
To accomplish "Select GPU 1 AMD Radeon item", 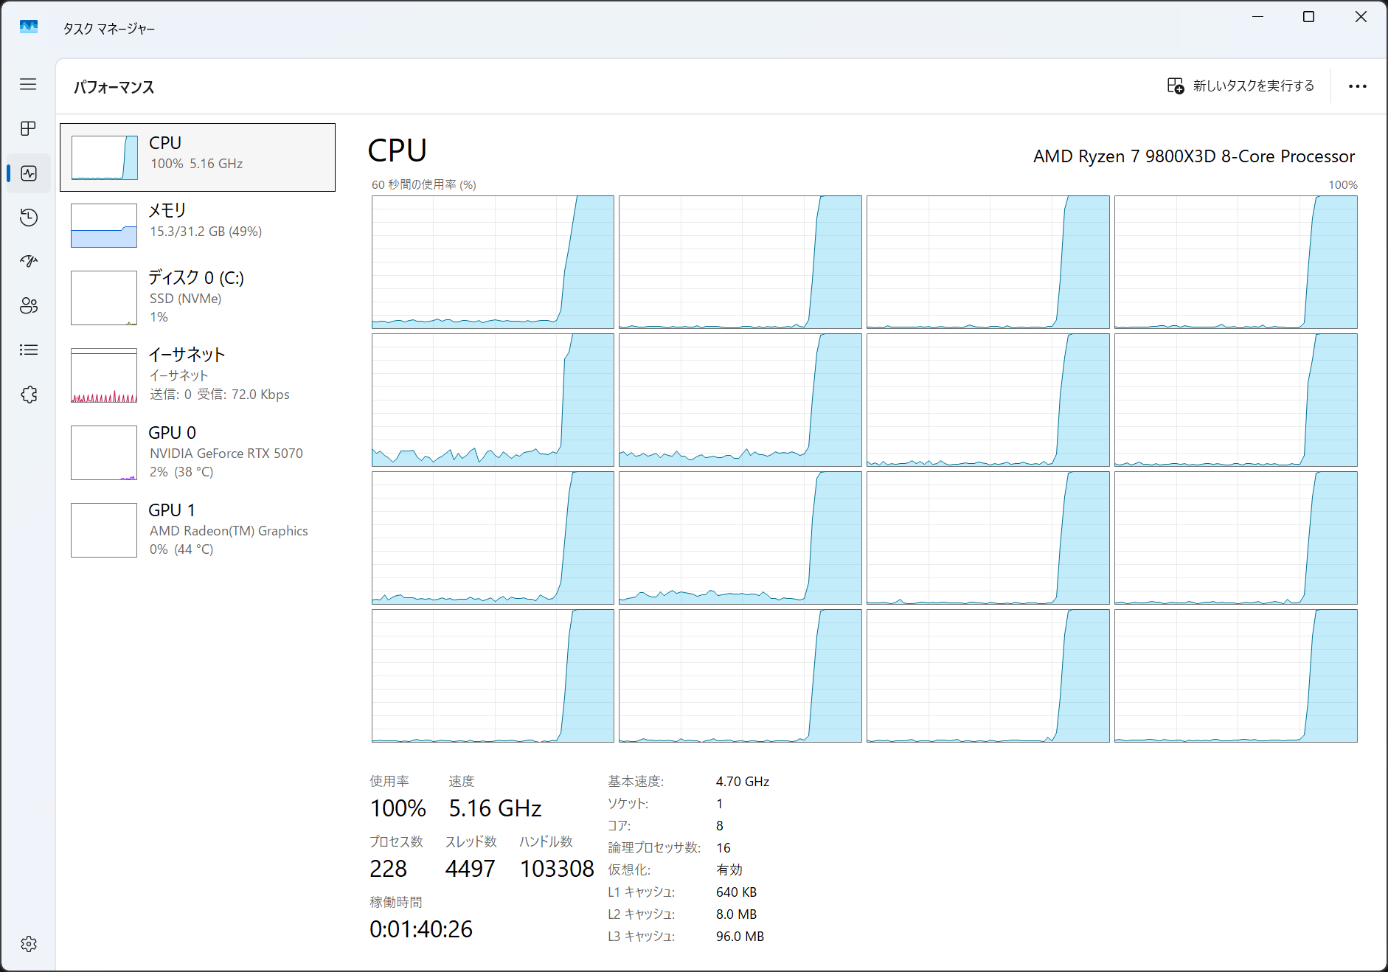I will click(197, 529).
